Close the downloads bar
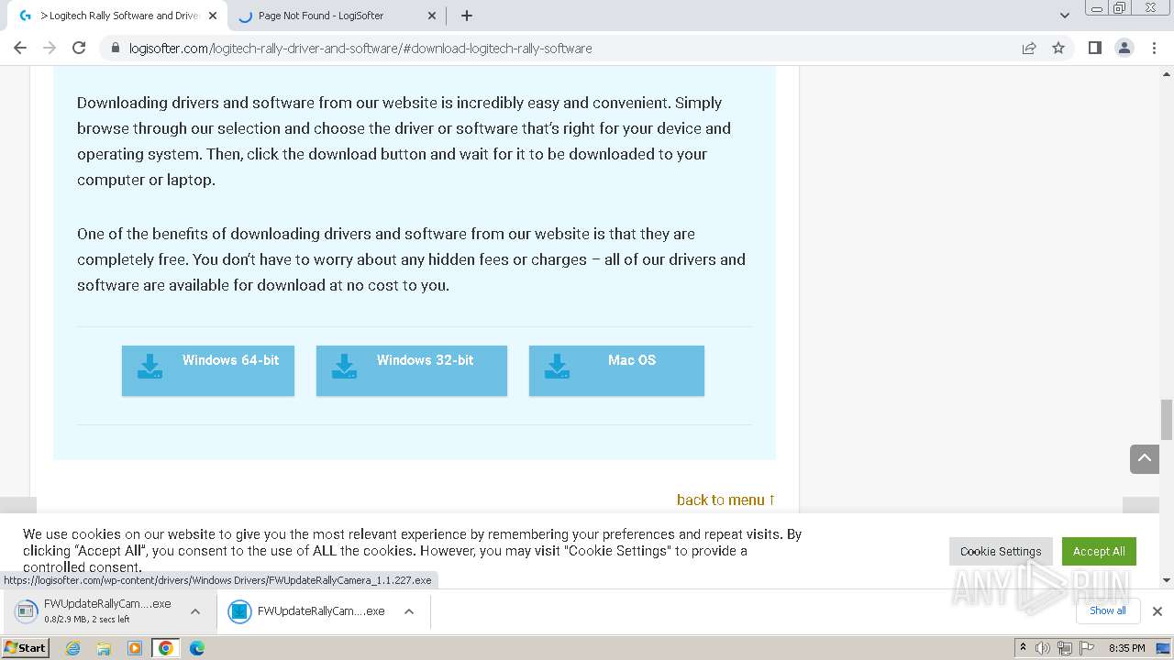 (x=1157, y=611)
